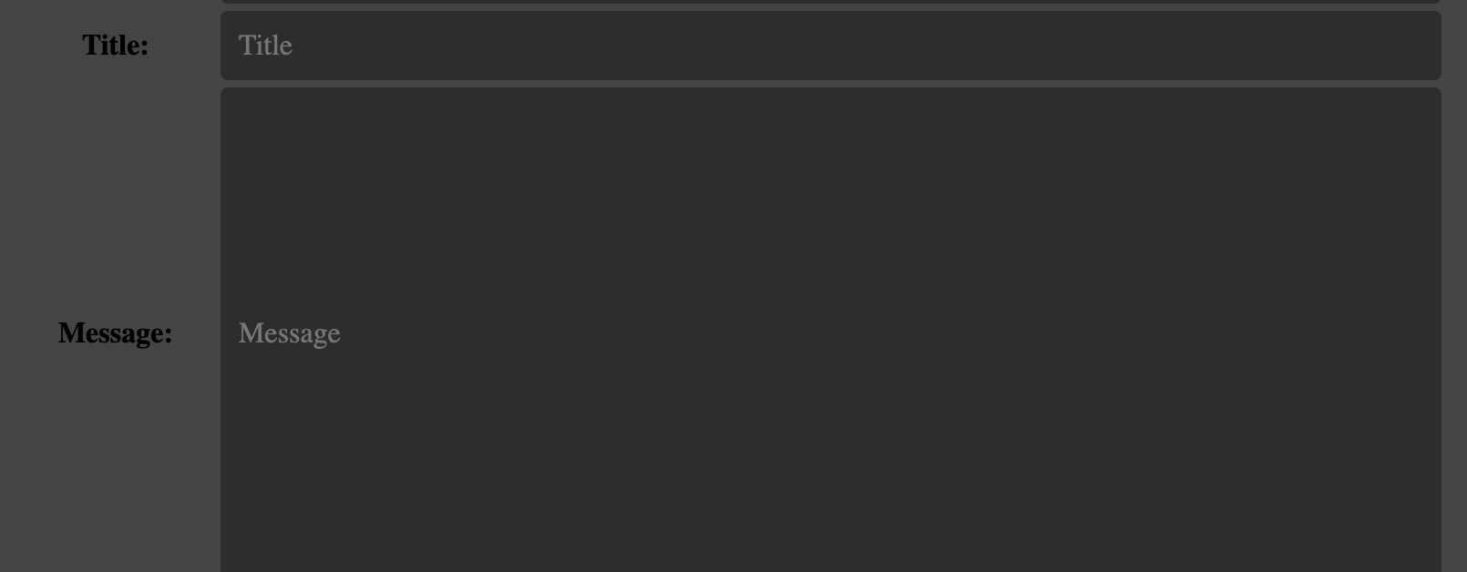Click the right side of Message area

1367,330
